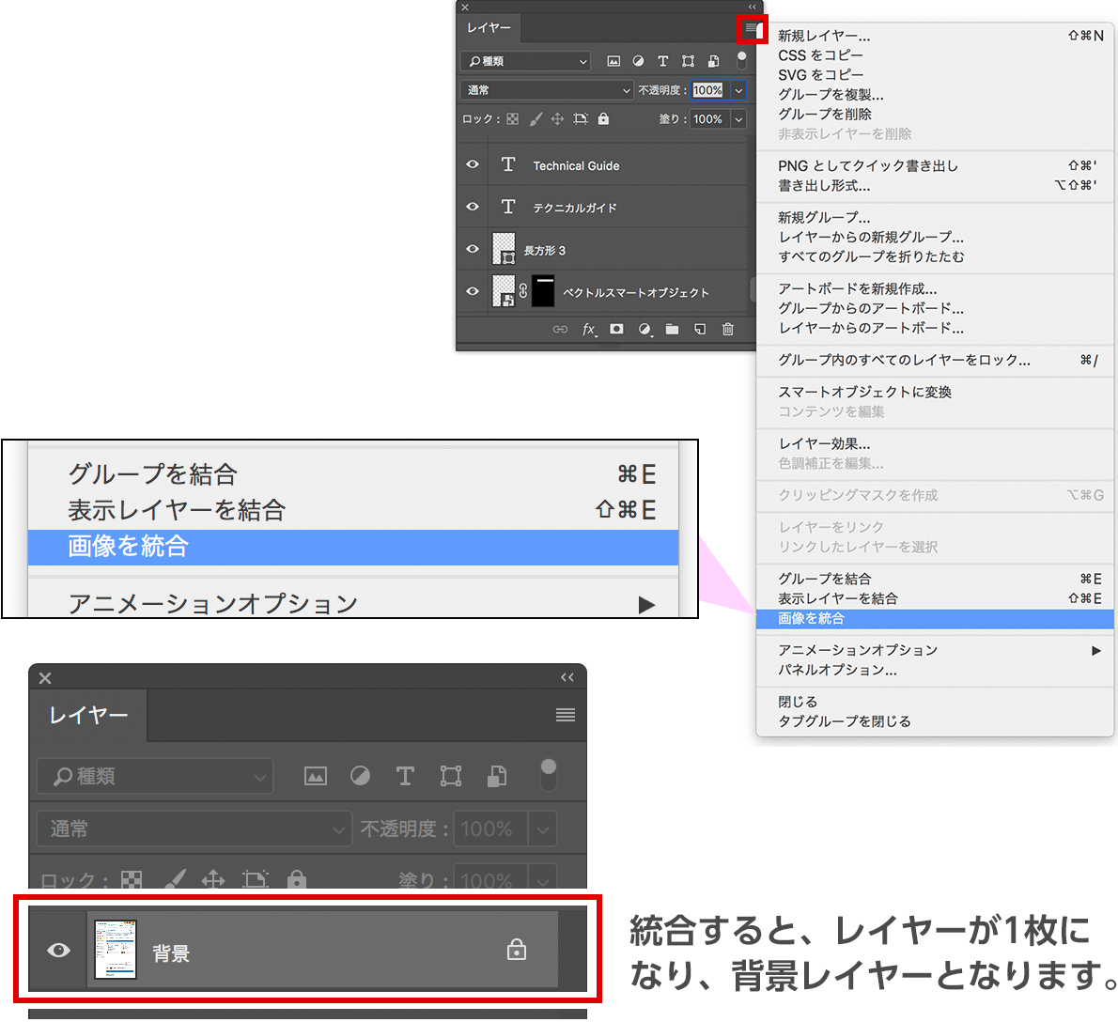Choose パネルオプション... from the menu

point(935,670)
